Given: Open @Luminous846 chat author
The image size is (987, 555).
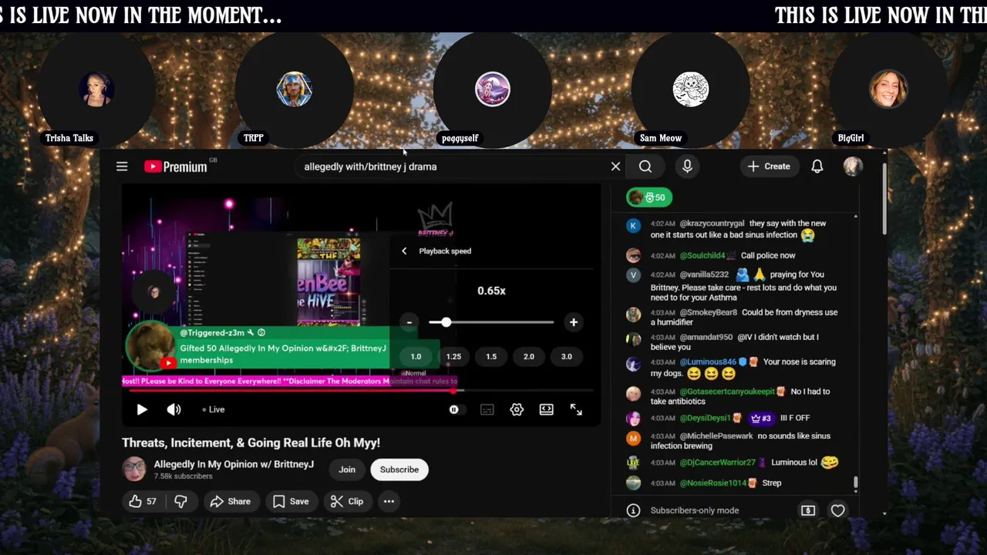Looking at the screenshot, I should point(708,362).
